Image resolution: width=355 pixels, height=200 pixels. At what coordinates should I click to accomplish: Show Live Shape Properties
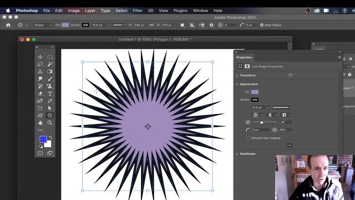(x=240, y=66)
